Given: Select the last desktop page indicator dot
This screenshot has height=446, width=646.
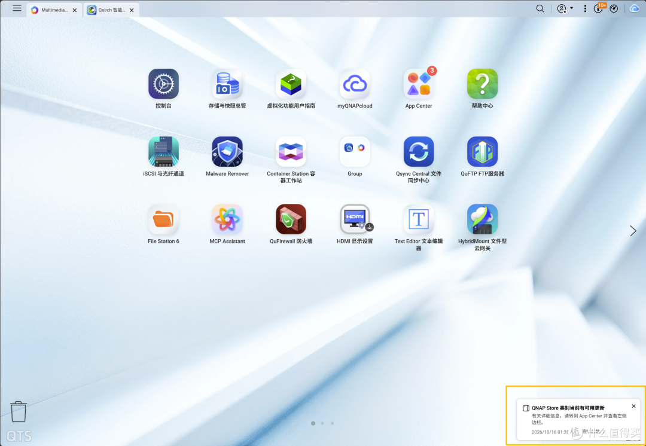Looking at the screenshot, I should [x=333, y=423].
